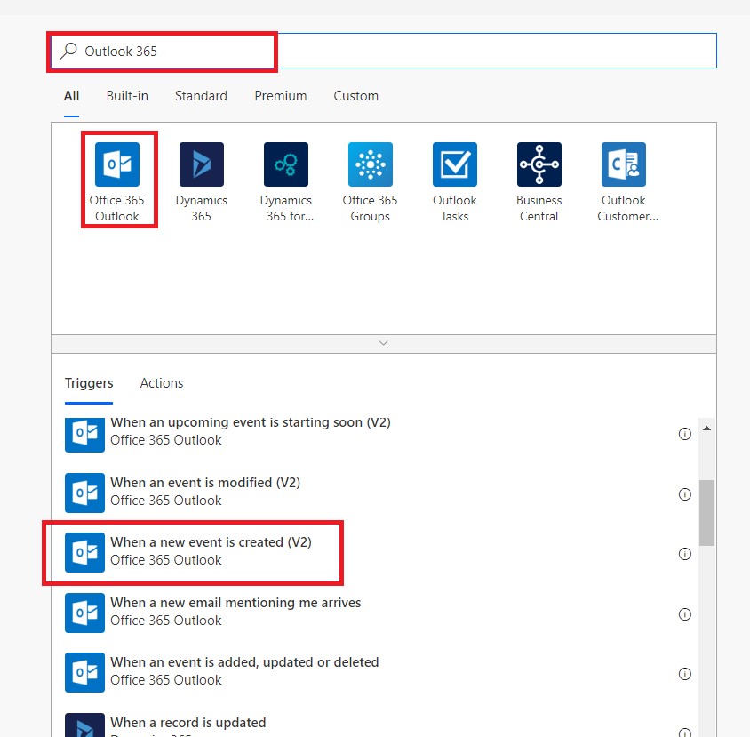Pick the Business Central connector
Screen dimensions: 750x737
pyautogui.click(x=539, y=165)
